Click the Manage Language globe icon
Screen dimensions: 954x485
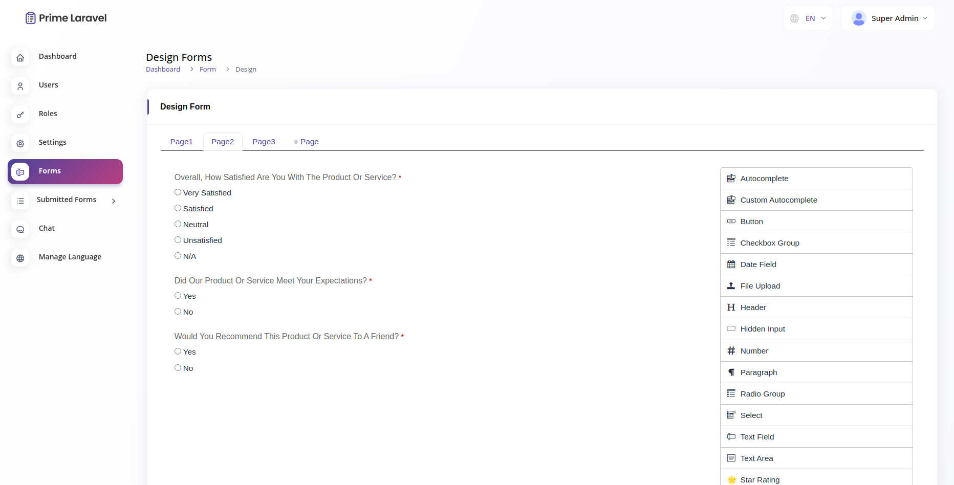[20, 258]
